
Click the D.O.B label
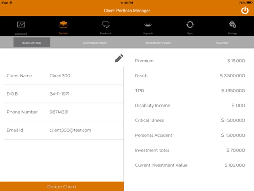click(12, 94)
